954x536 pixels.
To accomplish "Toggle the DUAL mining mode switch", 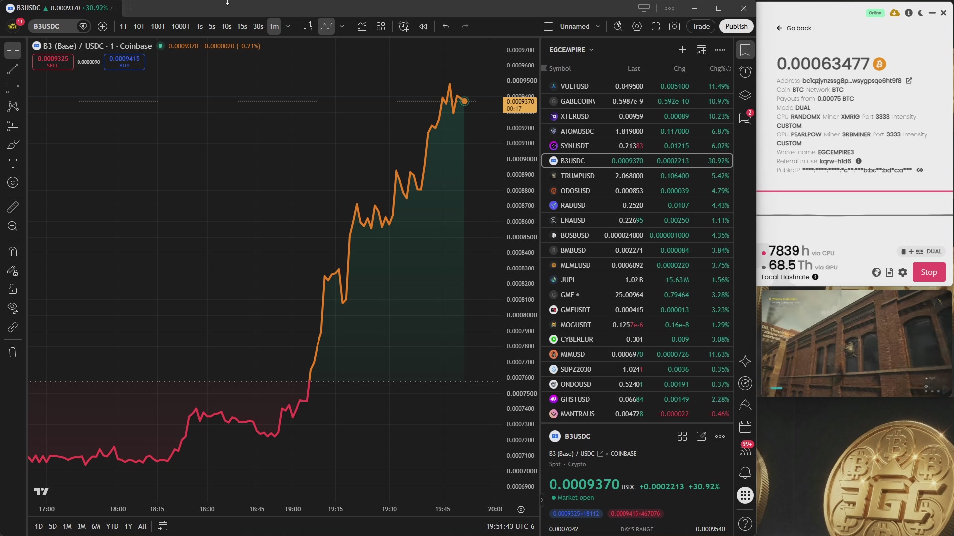I will point(922,251).
